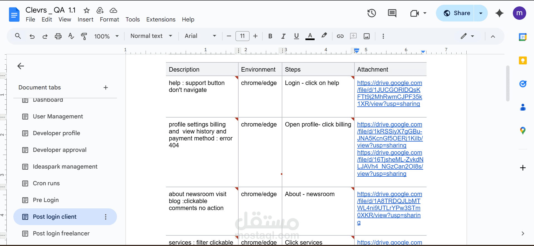Open the Help menu
This screenshot has height=246, width=534.
point(188,20)
